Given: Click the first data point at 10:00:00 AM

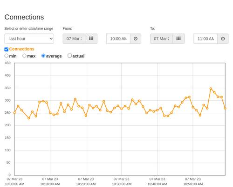Looking at the screenshot, I should [14, 113].
